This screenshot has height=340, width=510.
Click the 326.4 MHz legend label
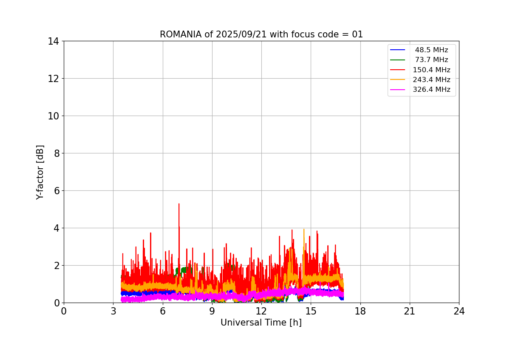pyautogui.click(x=431, y=89)
